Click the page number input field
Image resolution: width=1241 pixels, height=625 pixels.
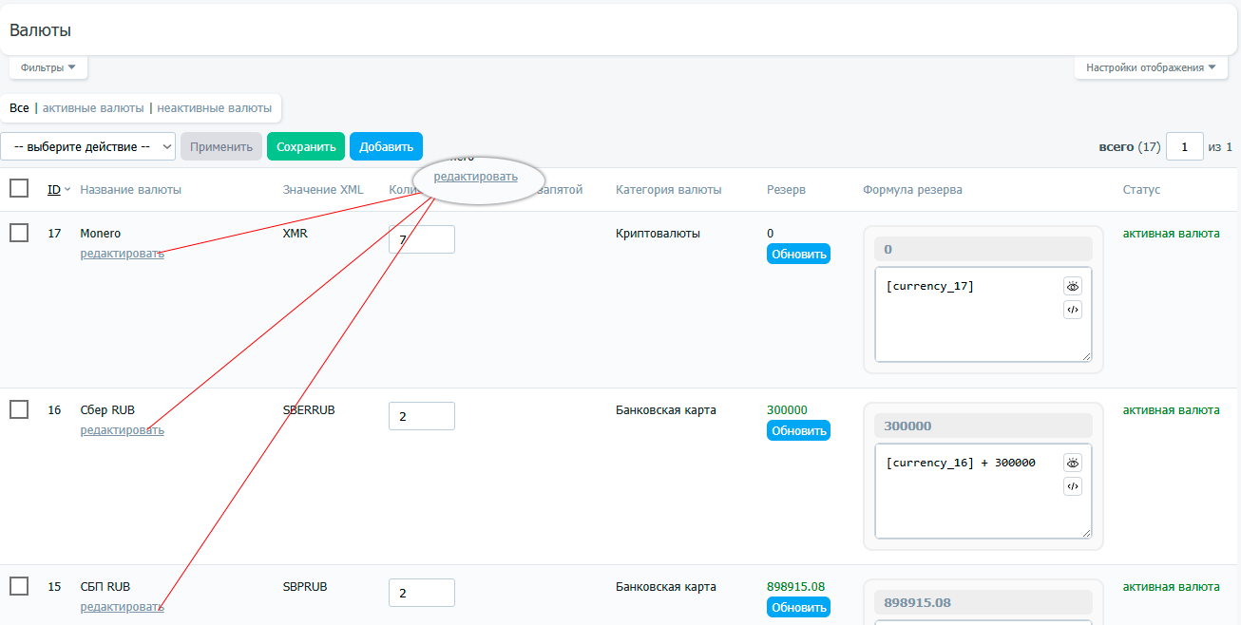(x=1184, y=147)
